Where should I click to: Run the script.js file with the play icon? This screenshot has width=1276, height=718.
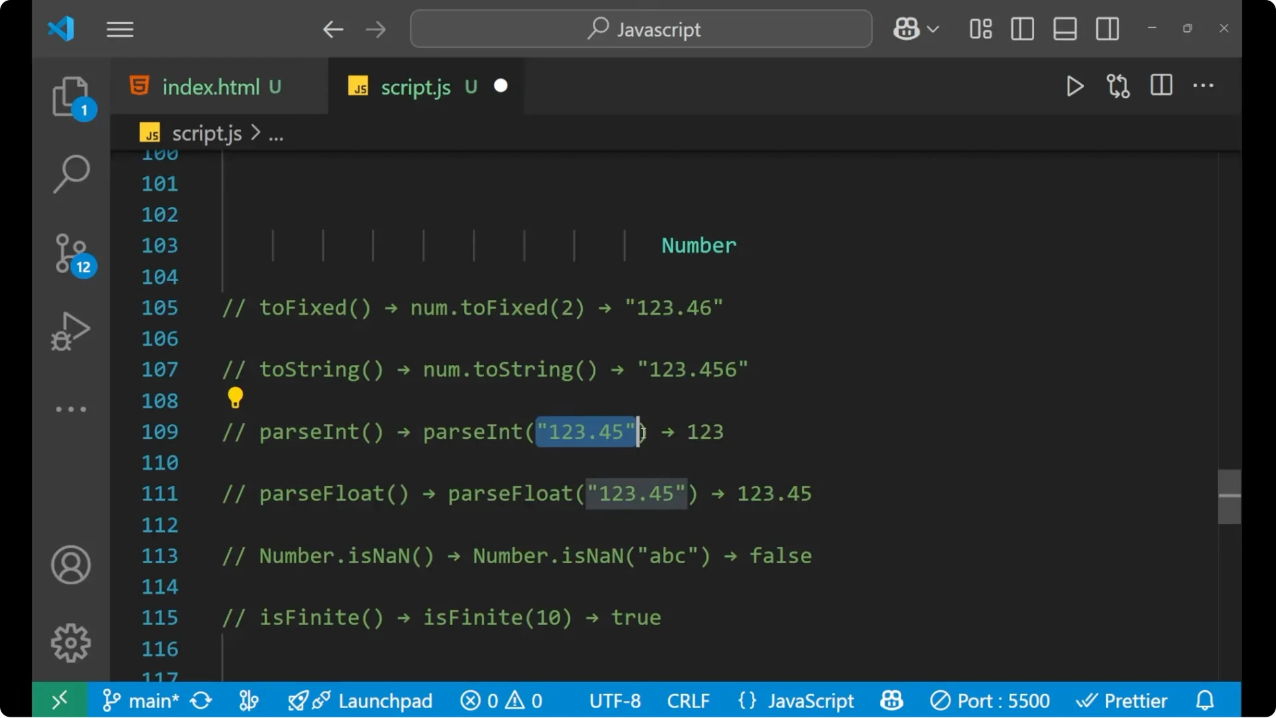pos(1075,86)
